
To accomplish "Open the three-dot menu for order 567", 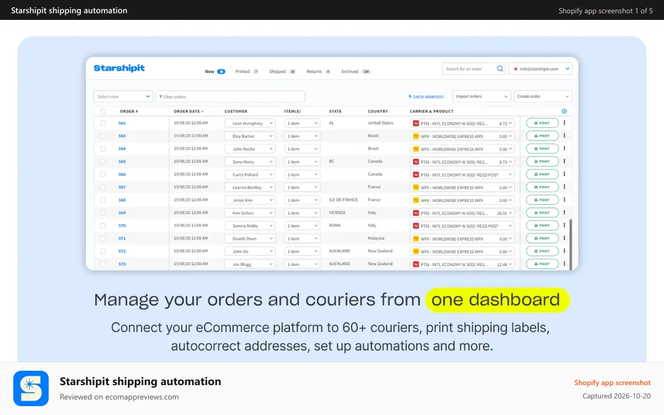I will tap(564, 187).
